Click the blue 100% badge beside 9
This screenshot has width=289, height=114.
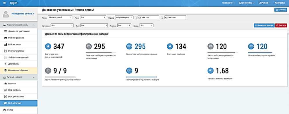(x=129, y=71)
